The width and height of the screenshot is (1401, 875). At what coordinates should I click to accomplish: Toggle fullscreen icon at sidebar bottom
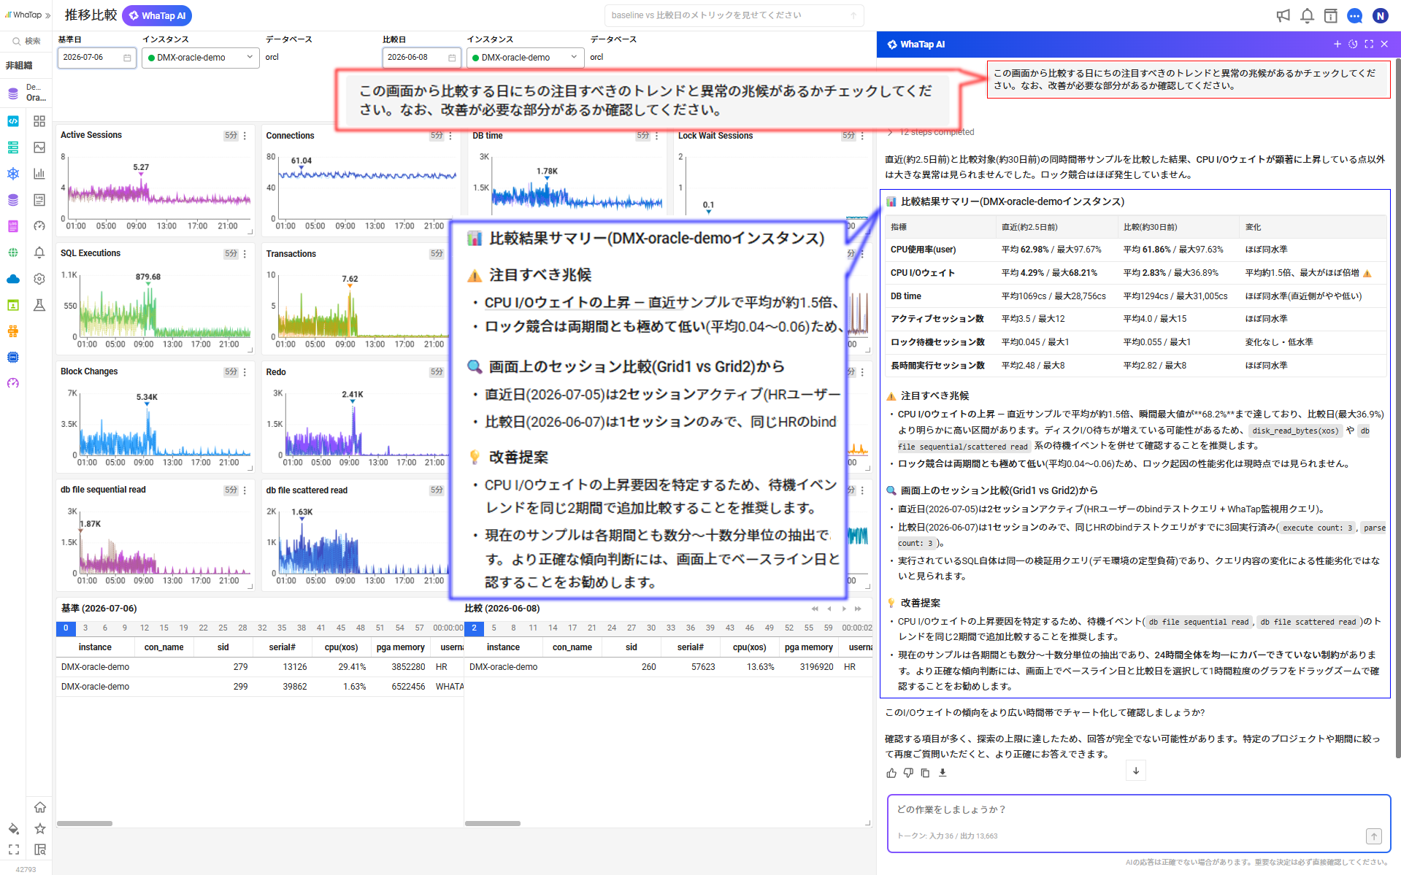pos(13,849)
